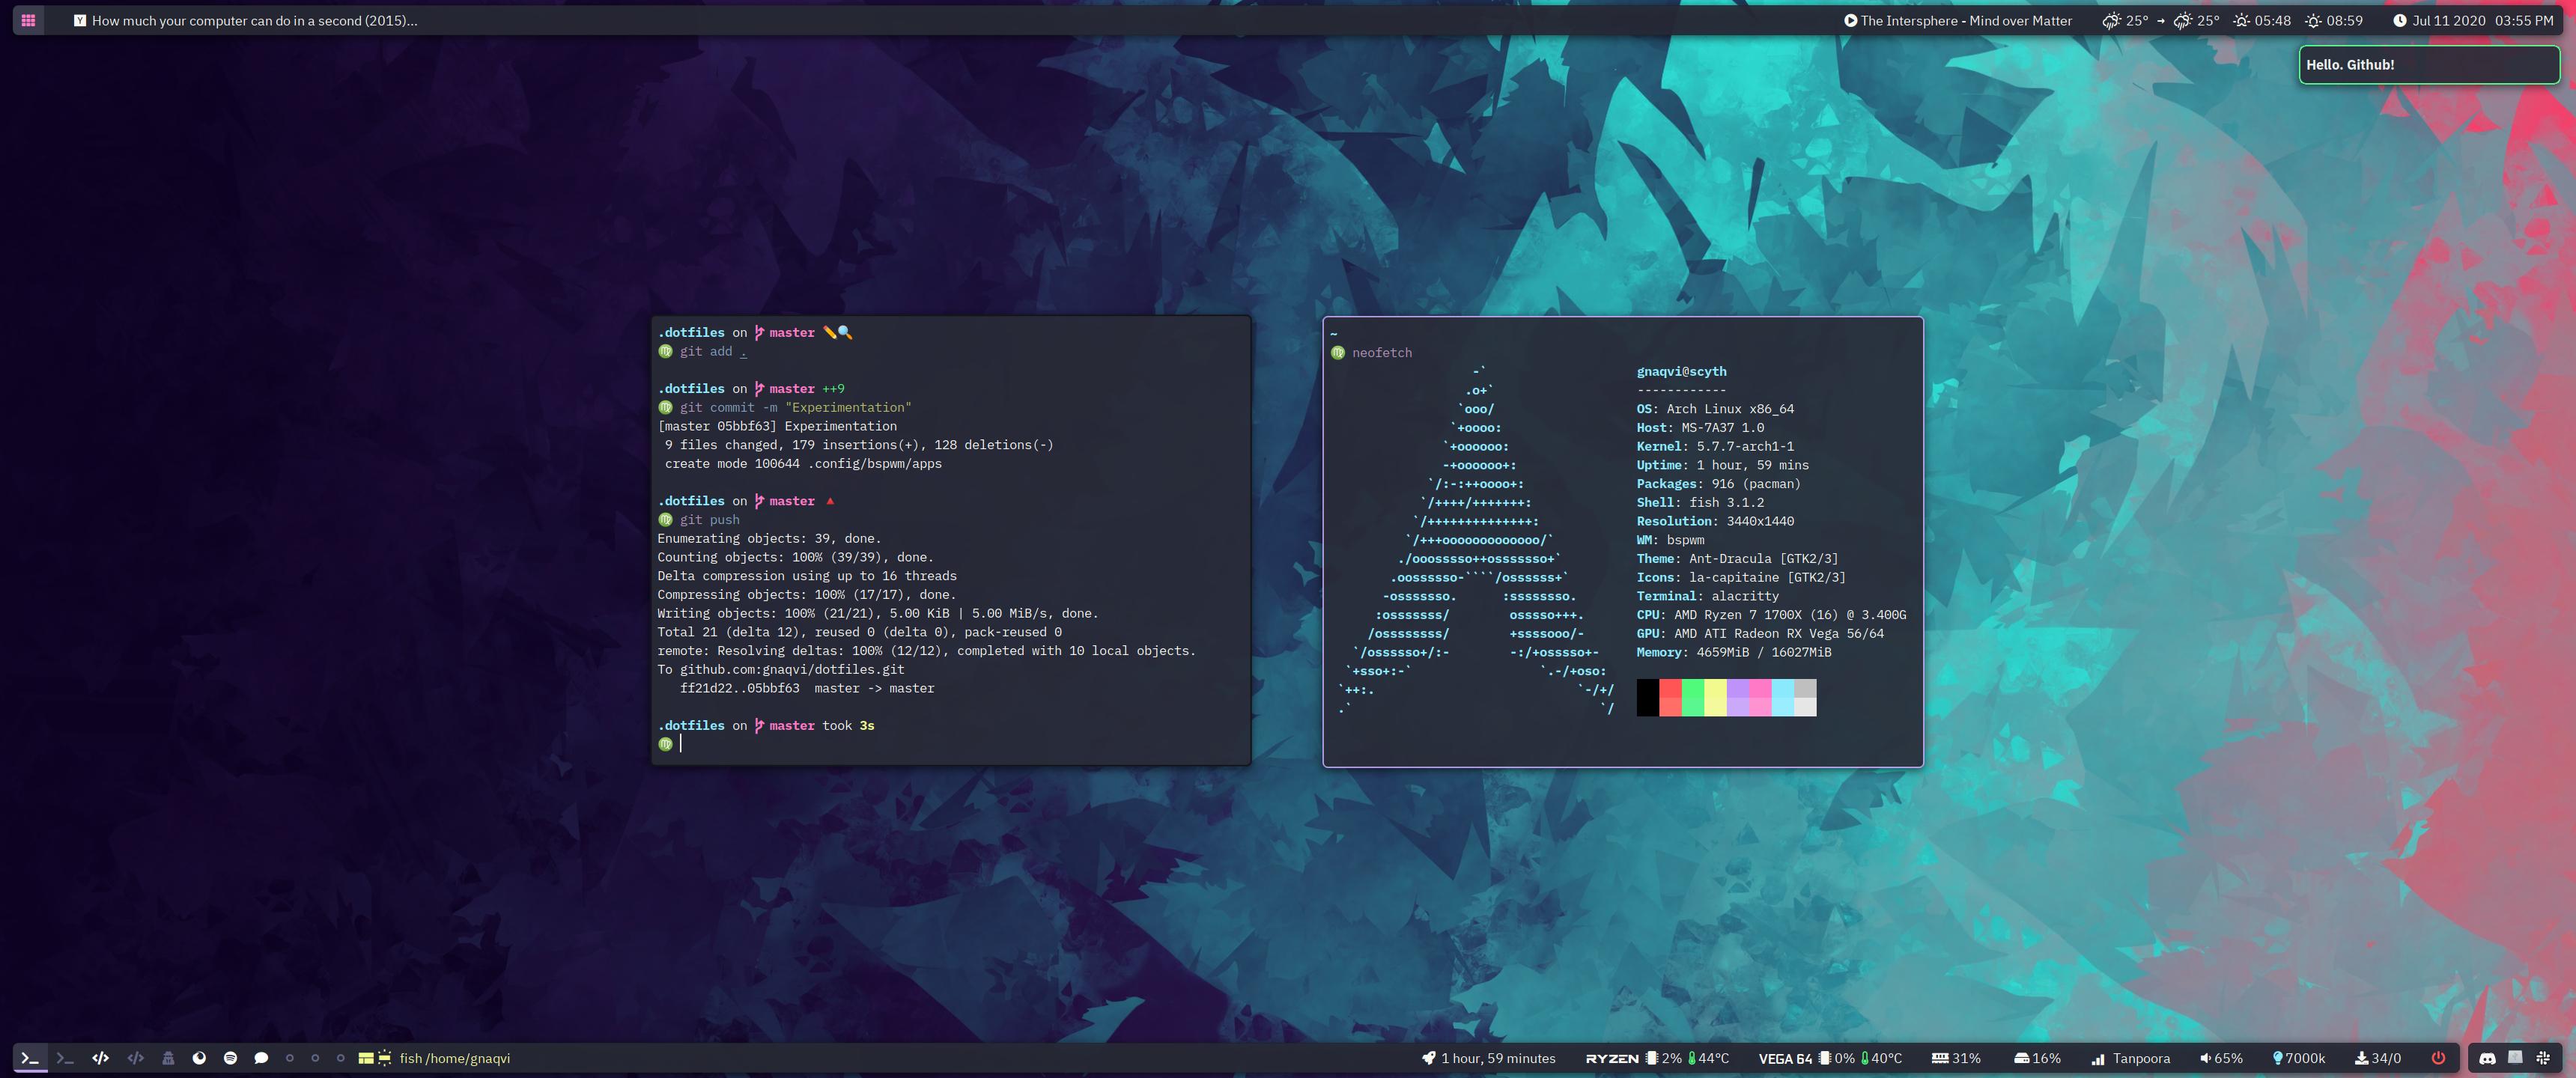Click the sunrise time 05:48 module
The height and width of the screenshot is (1078, 2576).
click(2261, 20)
